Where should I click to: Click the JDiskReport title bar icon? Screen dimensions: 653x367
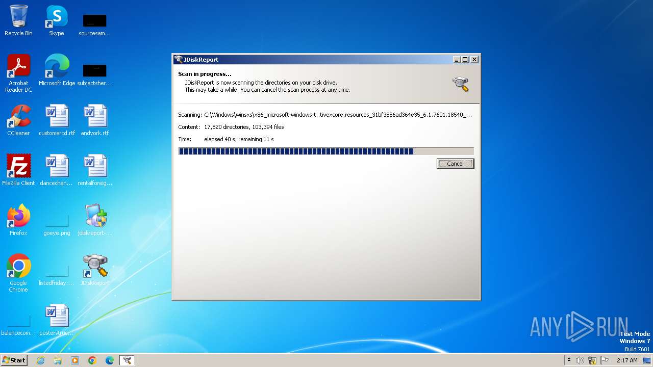point(178,60)
